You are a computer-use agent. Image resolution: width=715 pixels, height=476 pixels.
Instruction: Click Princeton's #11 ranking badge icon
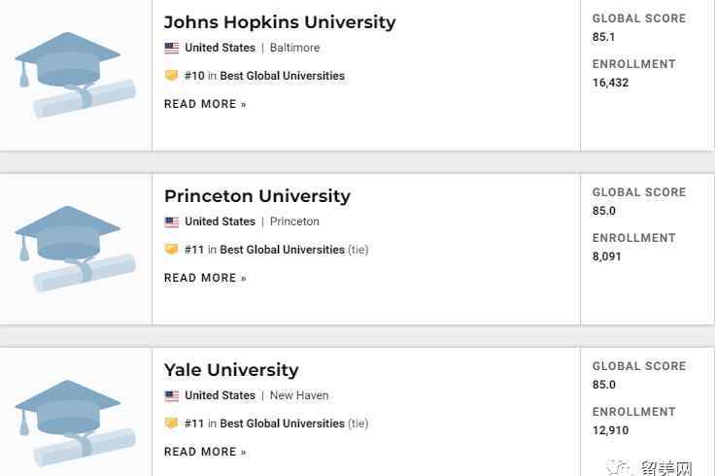171,250
